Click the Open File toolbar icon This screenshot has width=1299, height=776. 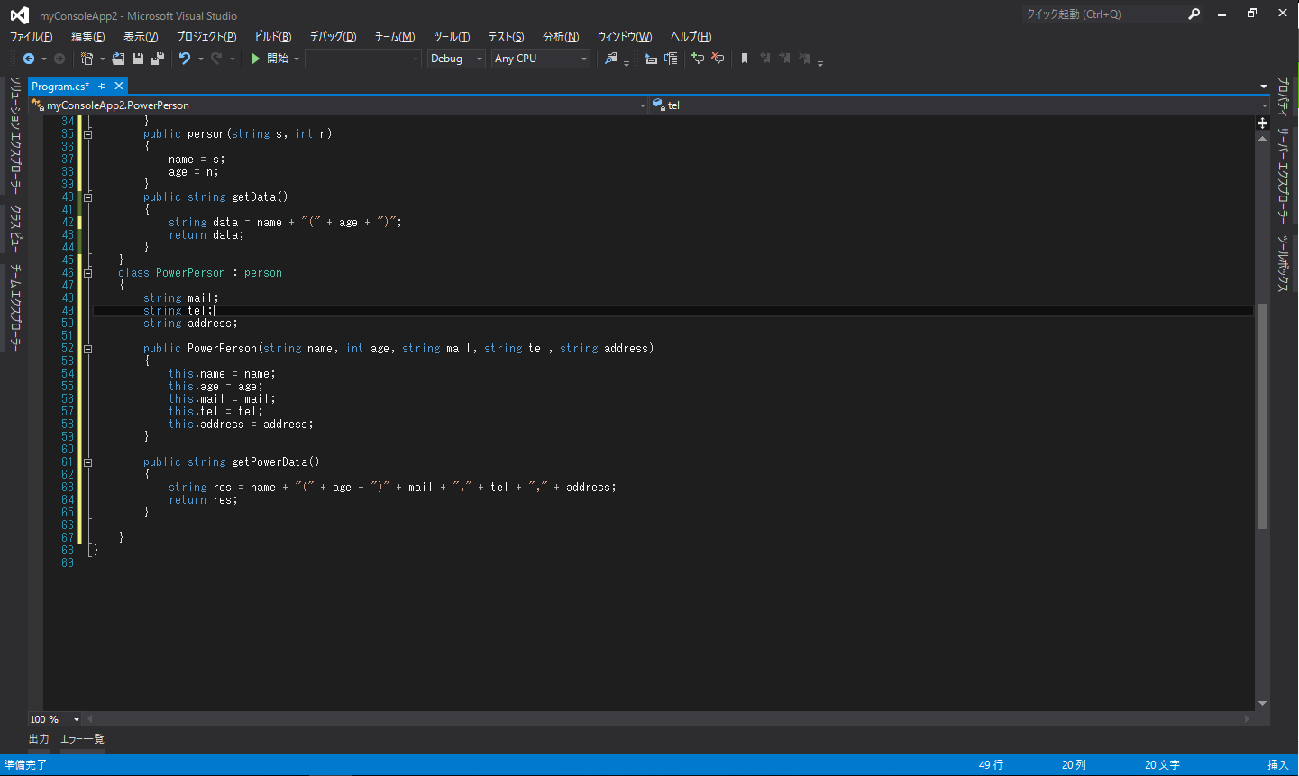point(118,59)
